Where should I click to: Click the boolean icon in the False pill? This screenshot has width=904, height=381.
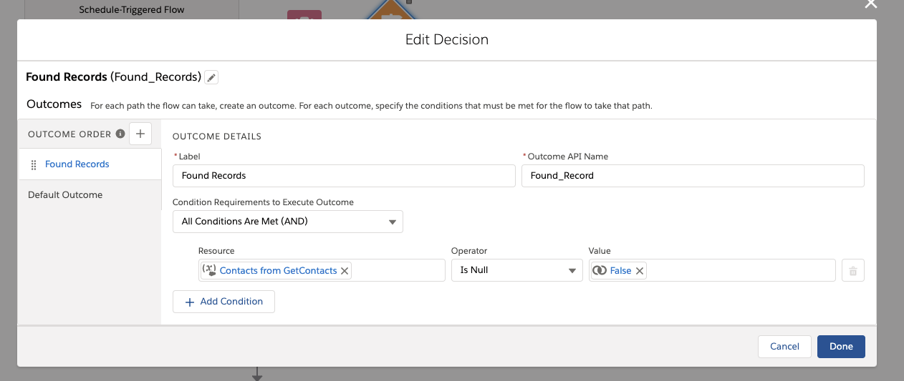point(600,271)
